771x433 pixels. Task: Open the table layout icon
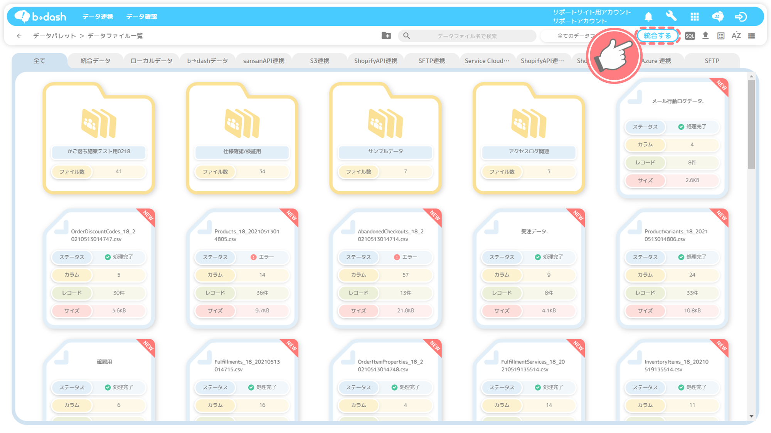(x=721, y=36)
